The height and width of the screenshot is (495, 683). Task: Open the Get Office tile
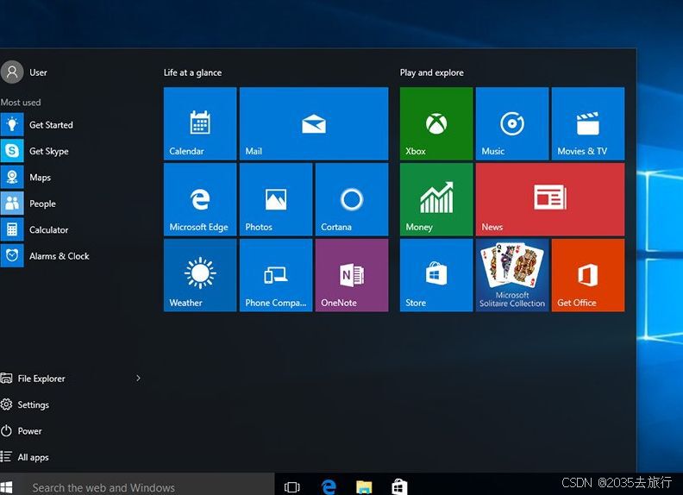(587, 275)
